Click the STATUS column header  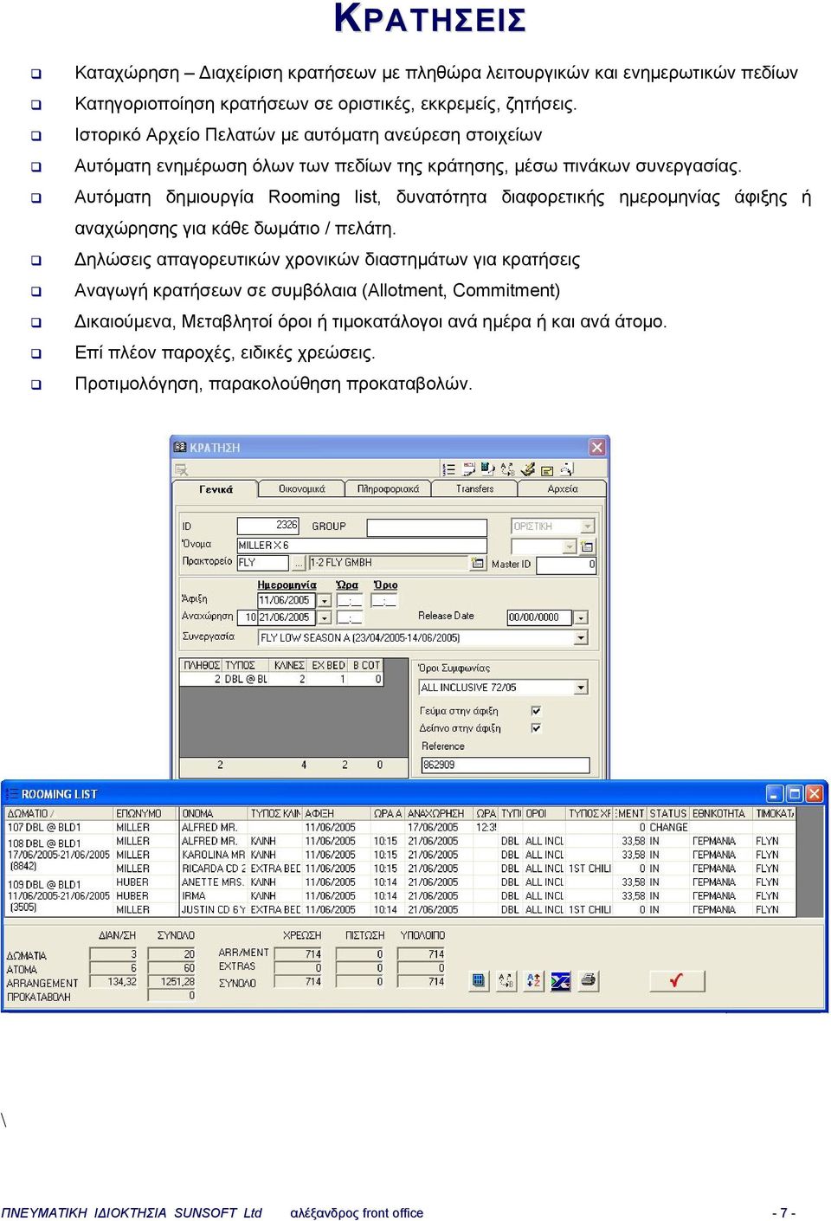click(x=667, y=814)
